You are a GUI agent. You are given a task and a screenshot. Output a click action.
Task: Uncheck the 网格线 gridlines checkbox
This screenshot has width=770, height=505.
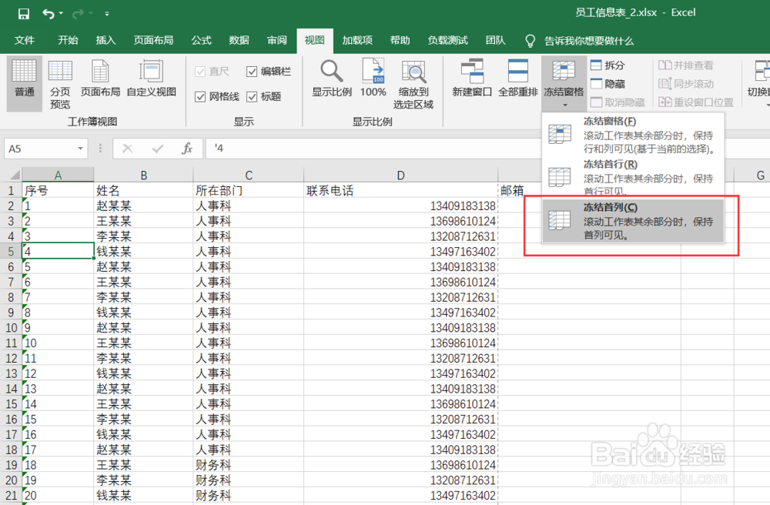201,96
